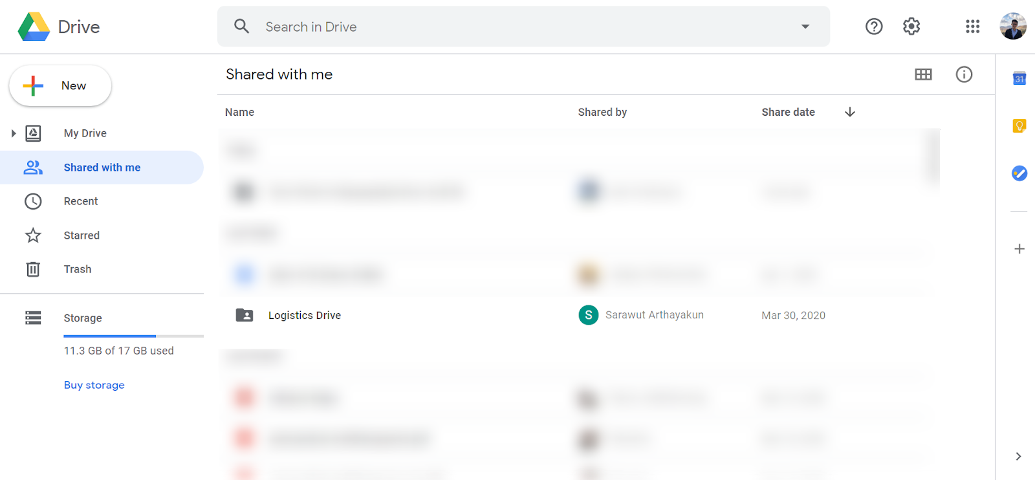Switch to the Recent section

pos(80,201)
